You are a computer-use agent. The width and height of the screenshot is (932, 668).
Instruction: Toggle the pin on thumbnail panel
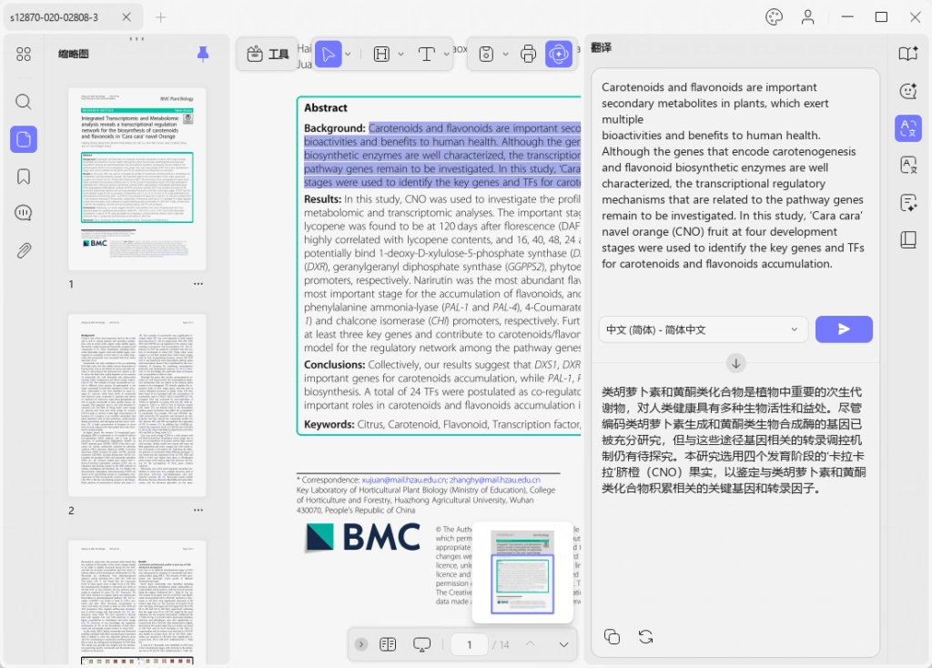pyautogui.click(x=203, y=54)
